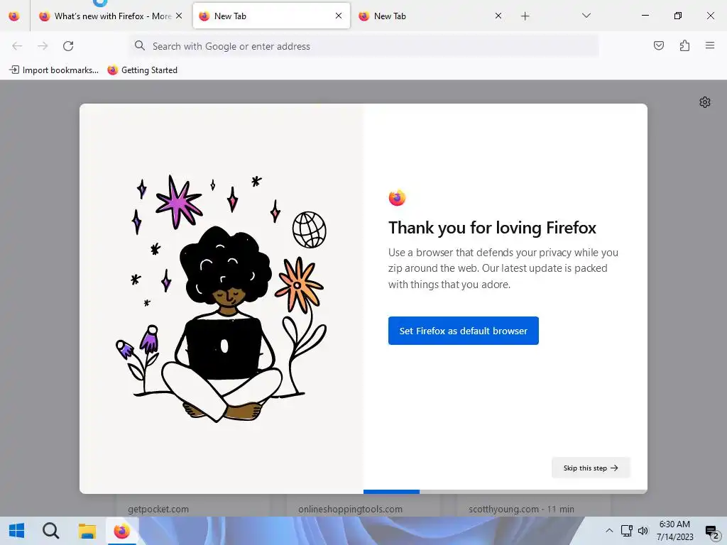Click Set Firefox as default browser

pos(463,331)
